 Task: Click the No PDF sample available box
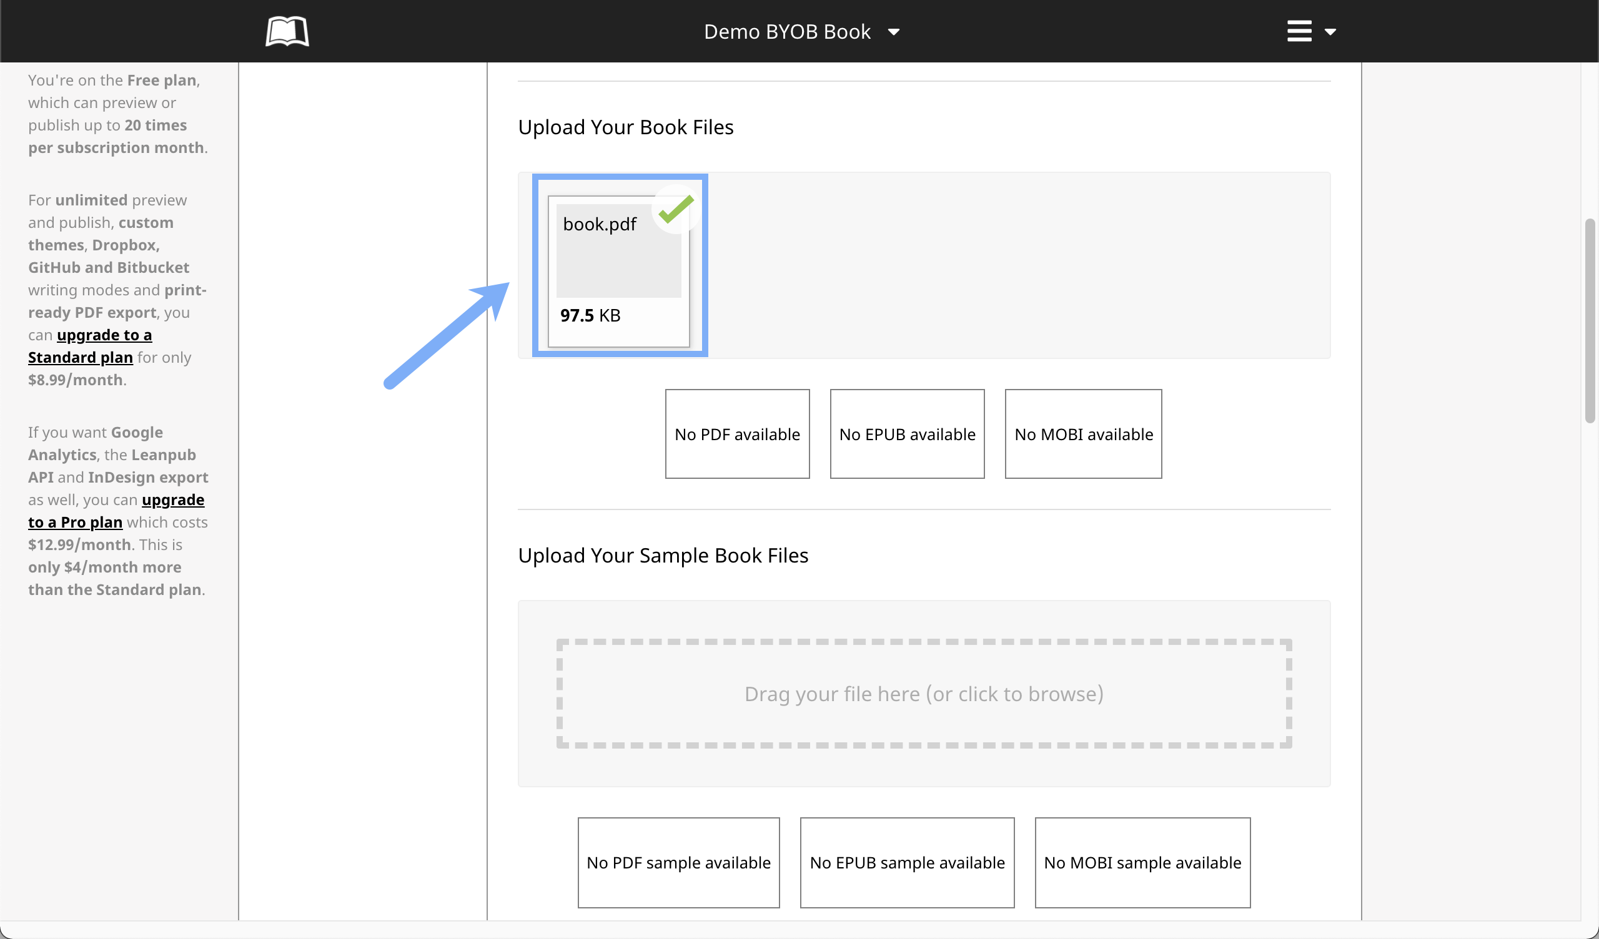tap(678, 862)
